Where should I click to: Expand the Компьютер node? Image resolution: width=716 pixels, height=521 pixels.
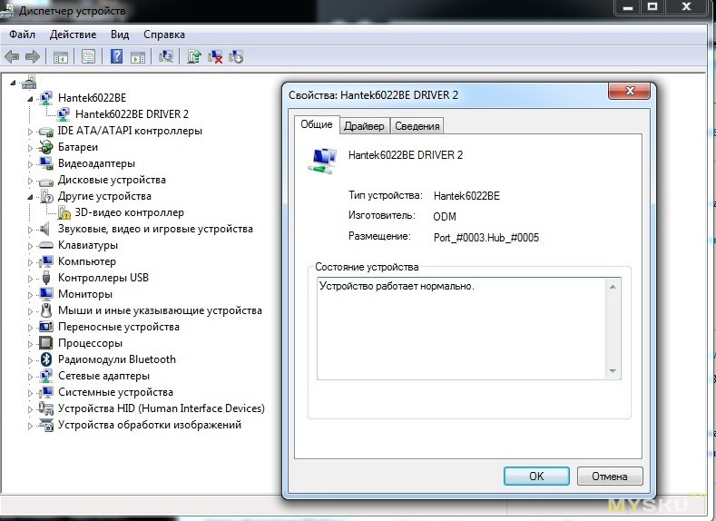coord(30,262)
